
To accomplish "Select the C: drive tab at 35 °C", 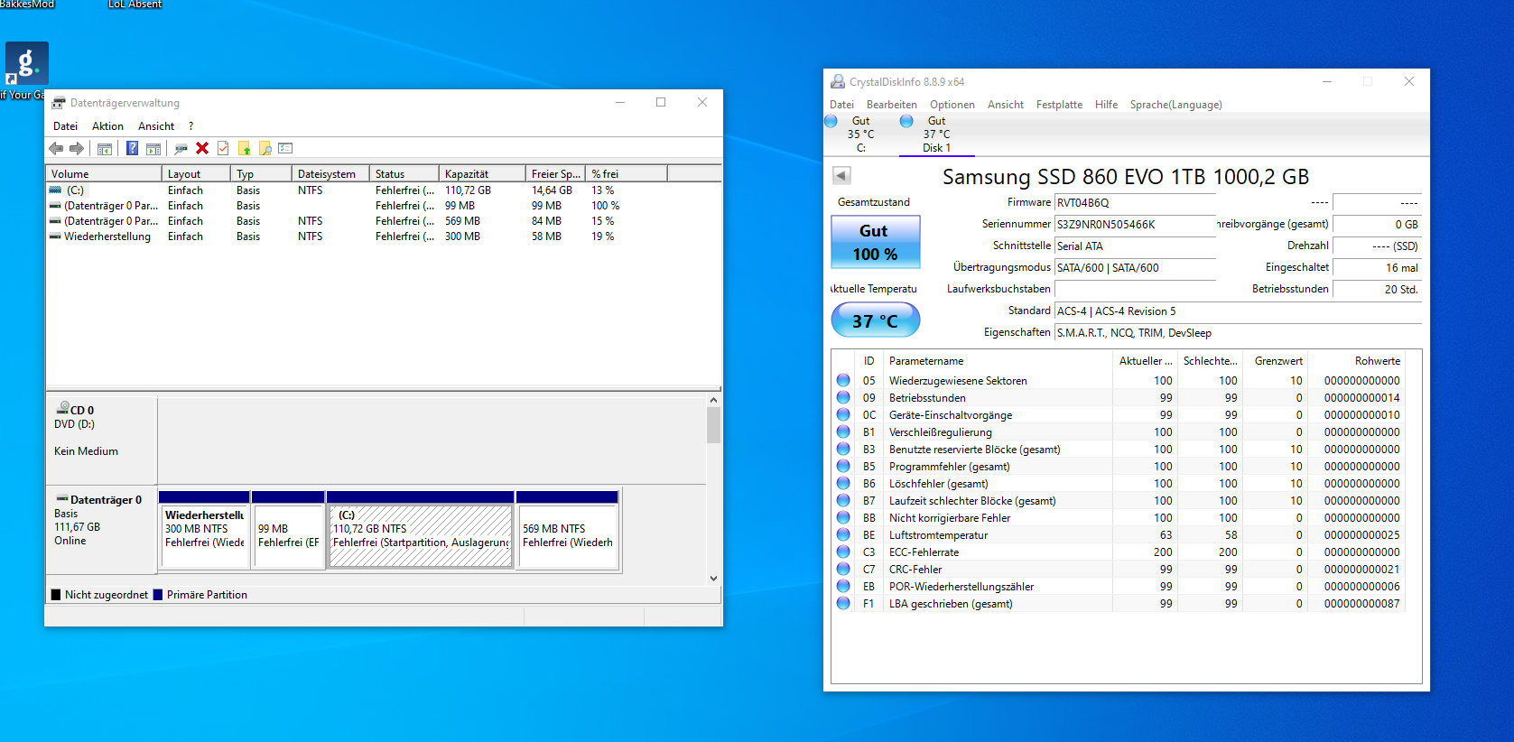I will [860, 134].
